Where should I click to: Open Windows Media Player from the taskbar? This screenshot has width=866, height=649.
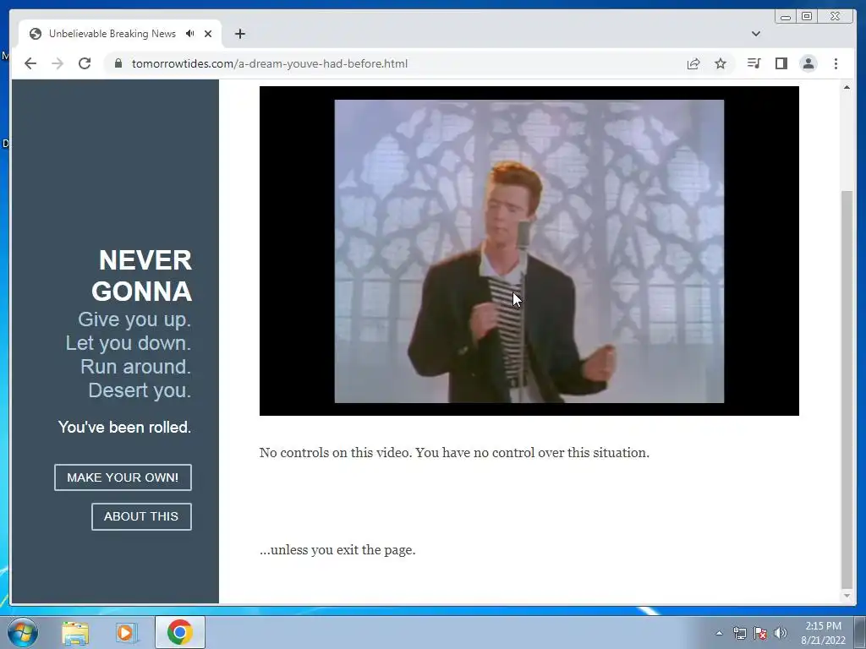tap(126, 633)
